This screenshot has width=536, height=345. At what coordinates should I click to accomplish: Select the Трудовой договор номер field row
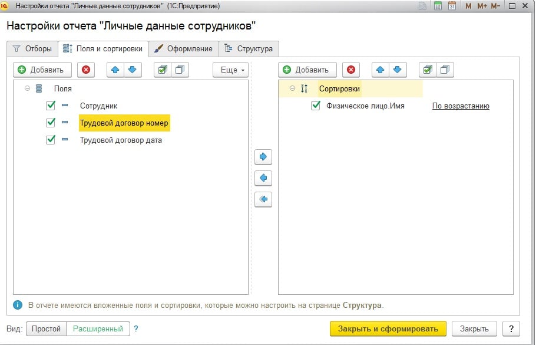pyautogui.click(x=124, y=123)
